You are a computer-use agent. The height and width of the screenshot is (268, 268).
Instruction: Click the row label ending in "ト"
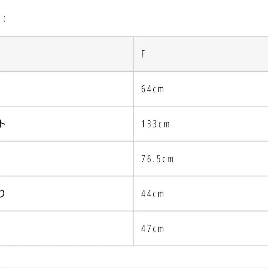pos(3,124)
